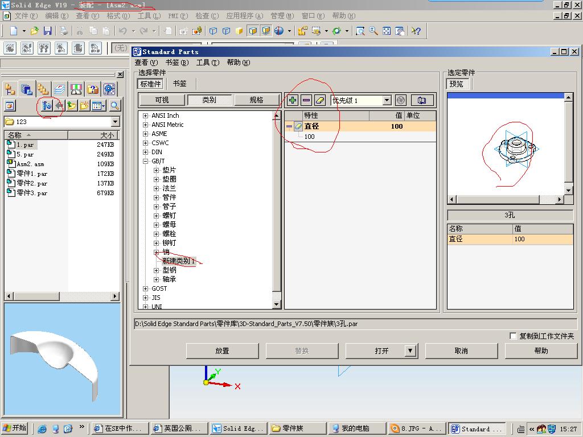Check the 复制到工作文件夹 checkbox
This screenshot has height=437, width=583.
tap(513, 336)
